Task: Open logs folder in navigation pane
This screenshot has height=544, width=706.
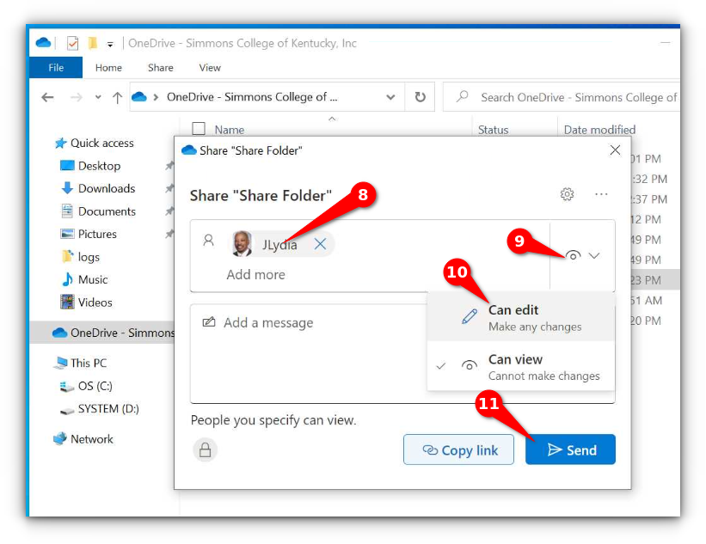Action: click(x=81, y=257)
